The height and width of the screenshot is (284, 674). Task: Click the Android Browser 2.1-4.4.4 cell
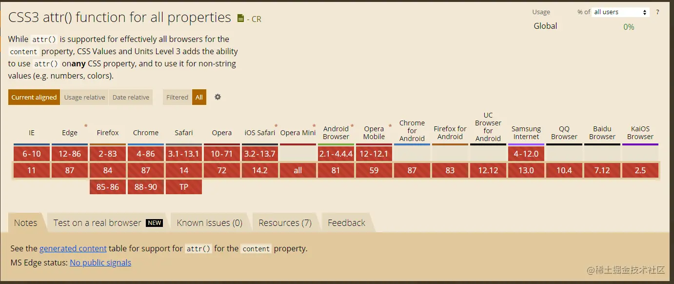click(x=336, y=154)
